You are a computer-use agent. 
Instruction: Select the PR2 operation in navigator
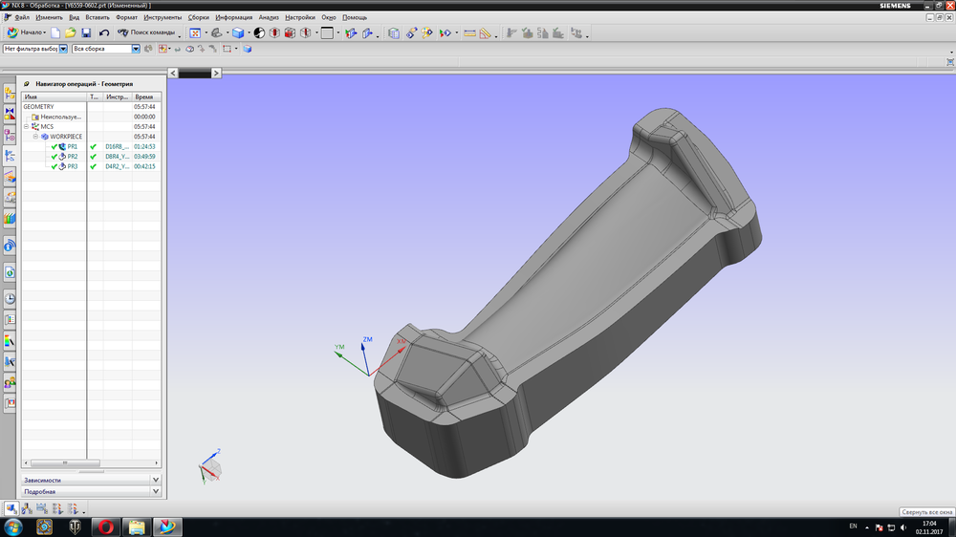tap(72, 157)
